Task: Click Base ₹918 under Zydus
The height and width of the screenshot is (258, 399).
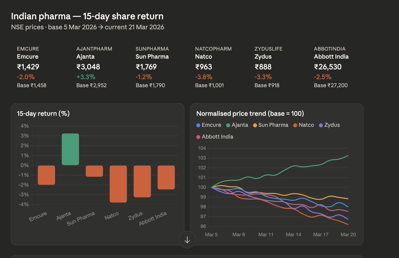Action: point(267,85)
